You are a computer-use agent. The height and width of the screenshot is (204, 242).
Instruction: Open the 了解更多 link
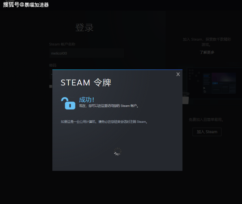click(207, 52)
